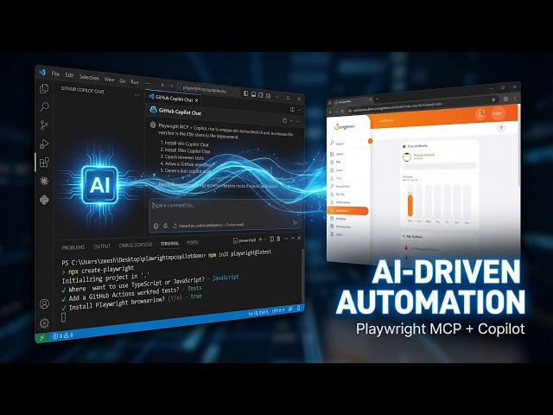Image resolution: width=553 pixels, height=415 pixels.
Task: Open the Manage gear icon in VS Code
Action: tap(44, 322)
